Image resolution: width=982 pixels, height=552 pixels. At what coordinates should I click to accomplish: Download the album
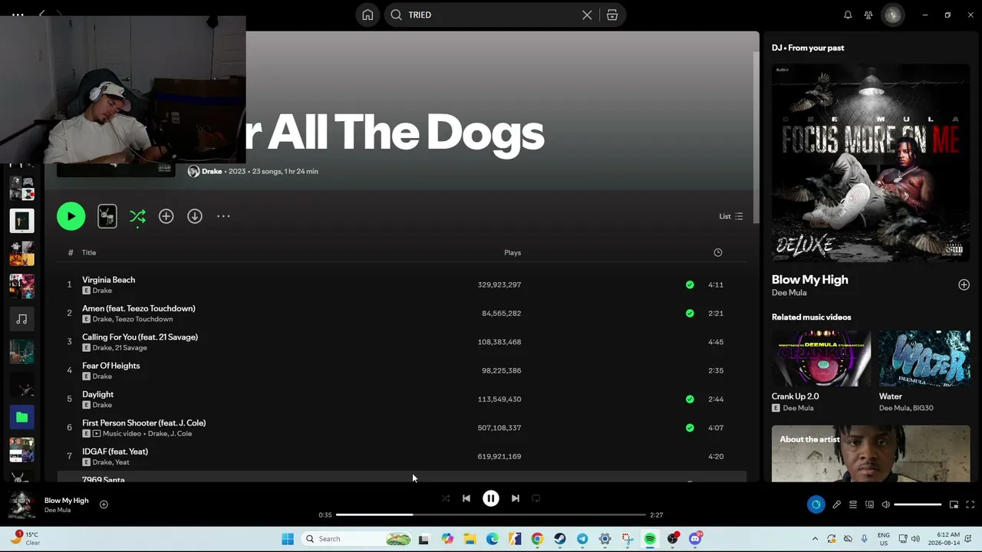pos(195,216)
